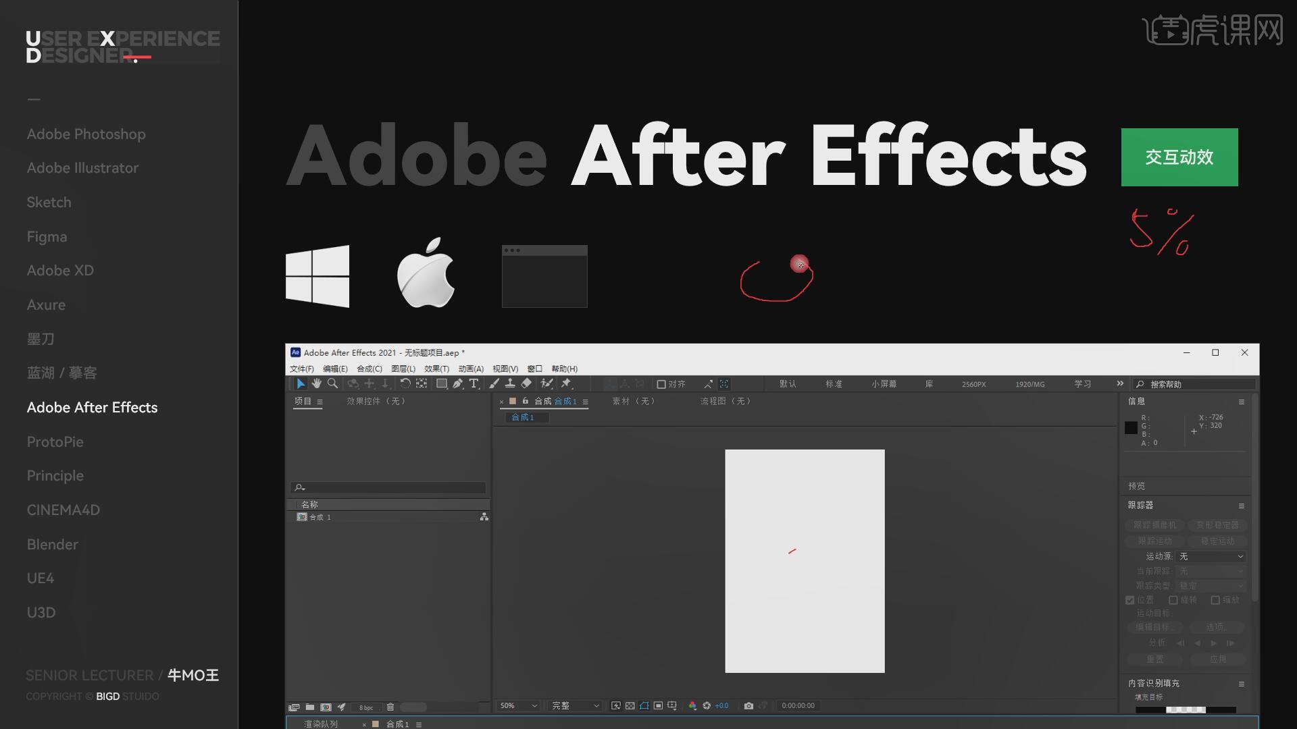Select the Pen tool
The width and height of the screenshot is (1297, 729).
pyautogui.click(x=457, y=383)
